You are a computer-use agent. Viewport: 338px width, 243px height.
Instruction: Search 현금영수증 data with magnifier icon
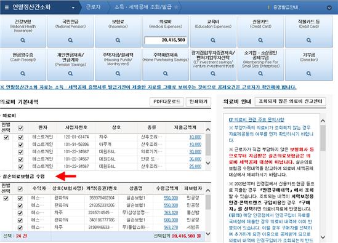[23, 73]
